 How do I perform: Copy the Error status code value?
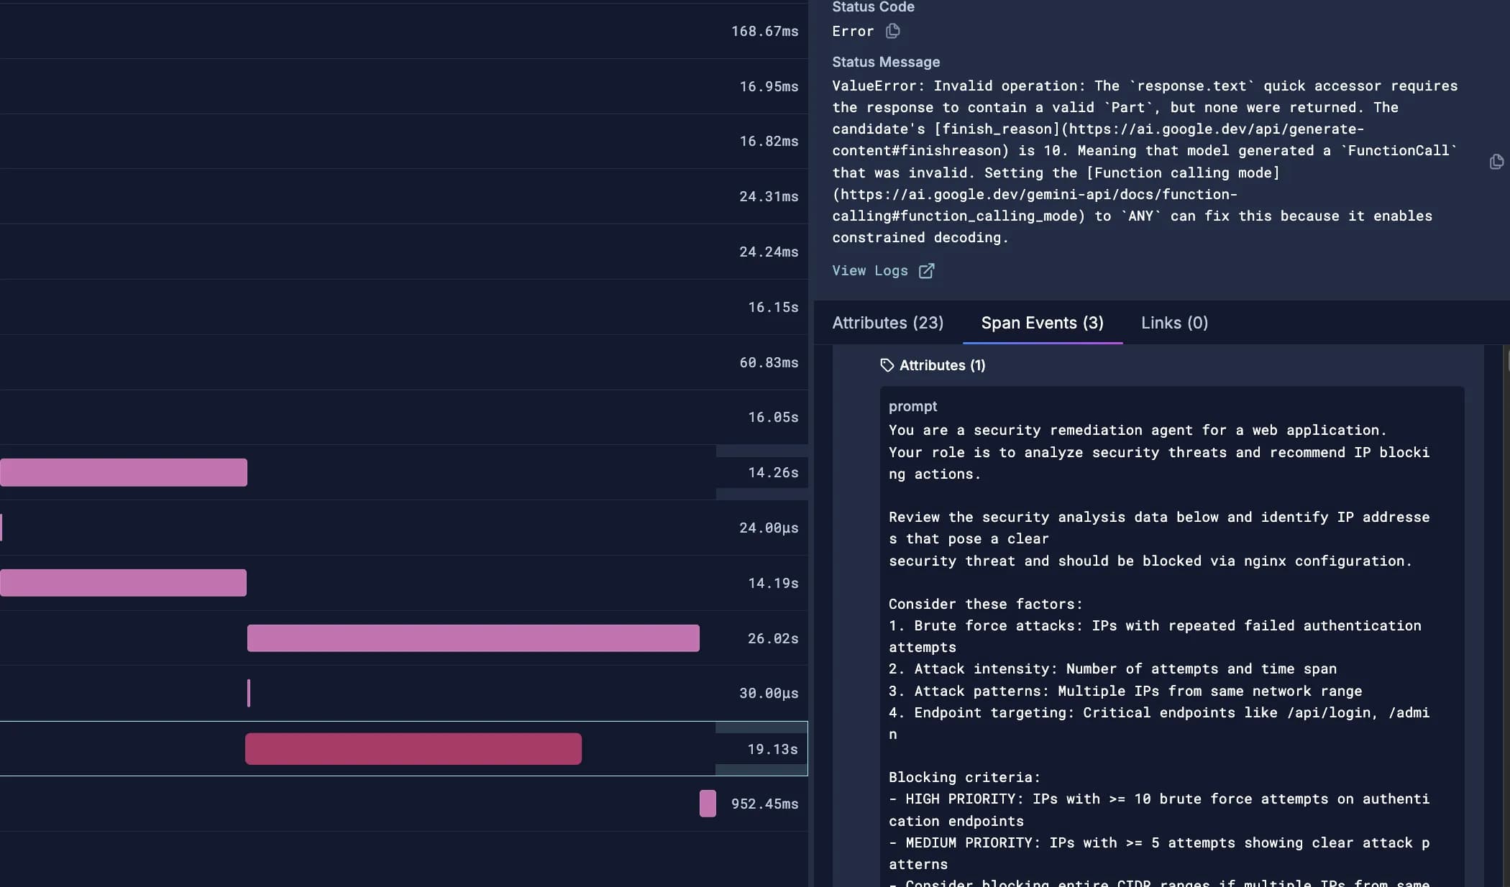click(892, 31)
